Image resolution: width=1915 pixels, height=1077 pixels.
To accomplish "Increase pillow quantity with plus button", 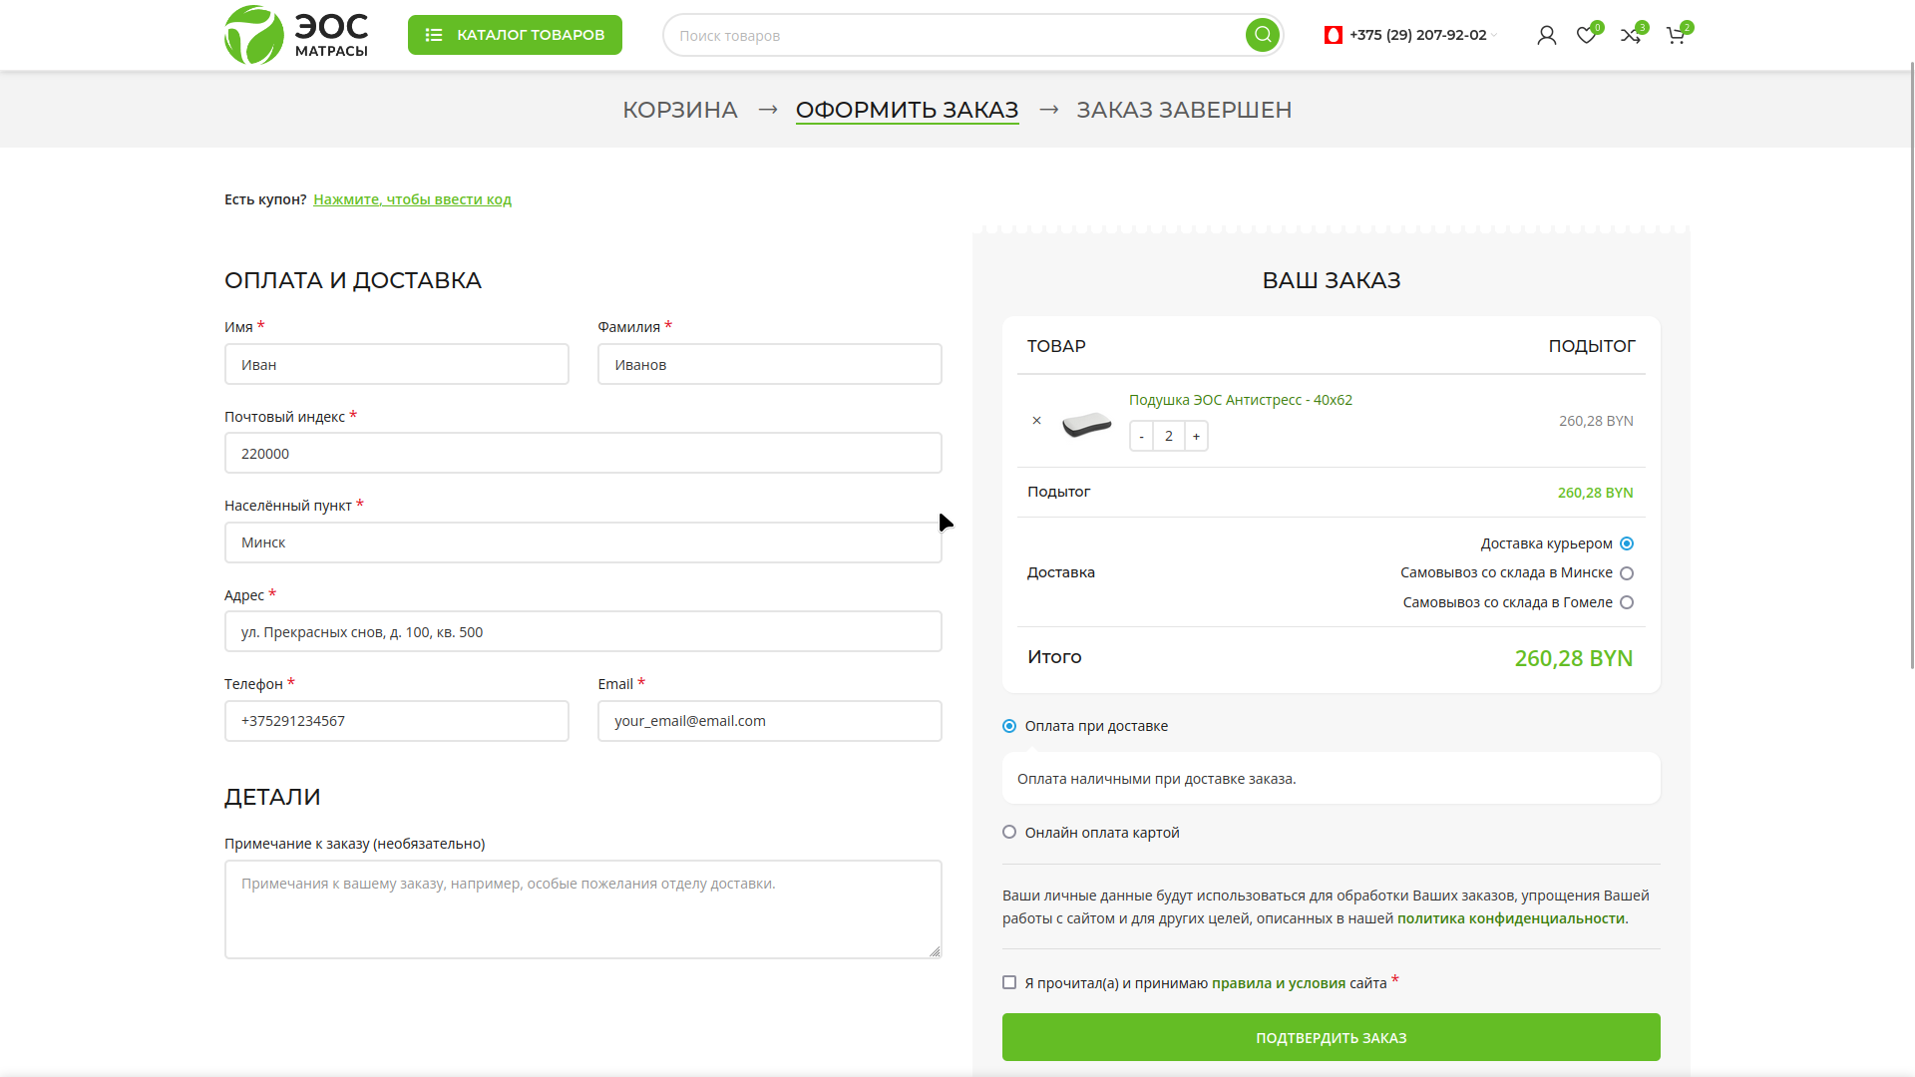I will [1196, 437].
